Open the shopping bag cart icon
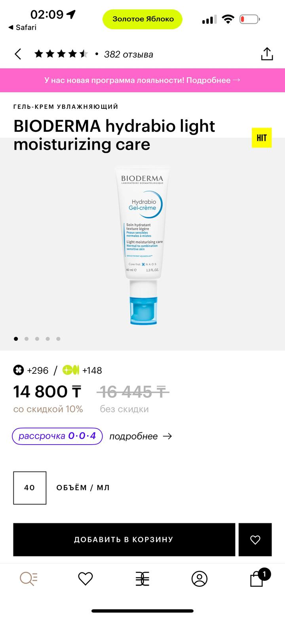Viewport: 285px width, 618px height. pyautogui.click(x=257, y=578)
